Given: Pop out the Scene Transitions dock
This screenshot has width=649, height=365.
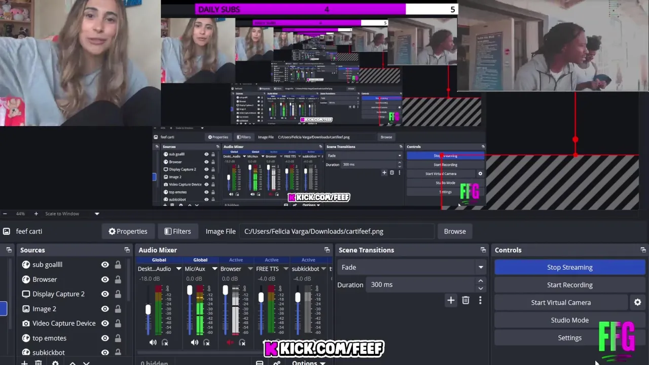Looking at the screenshot, I should (483, 250).
